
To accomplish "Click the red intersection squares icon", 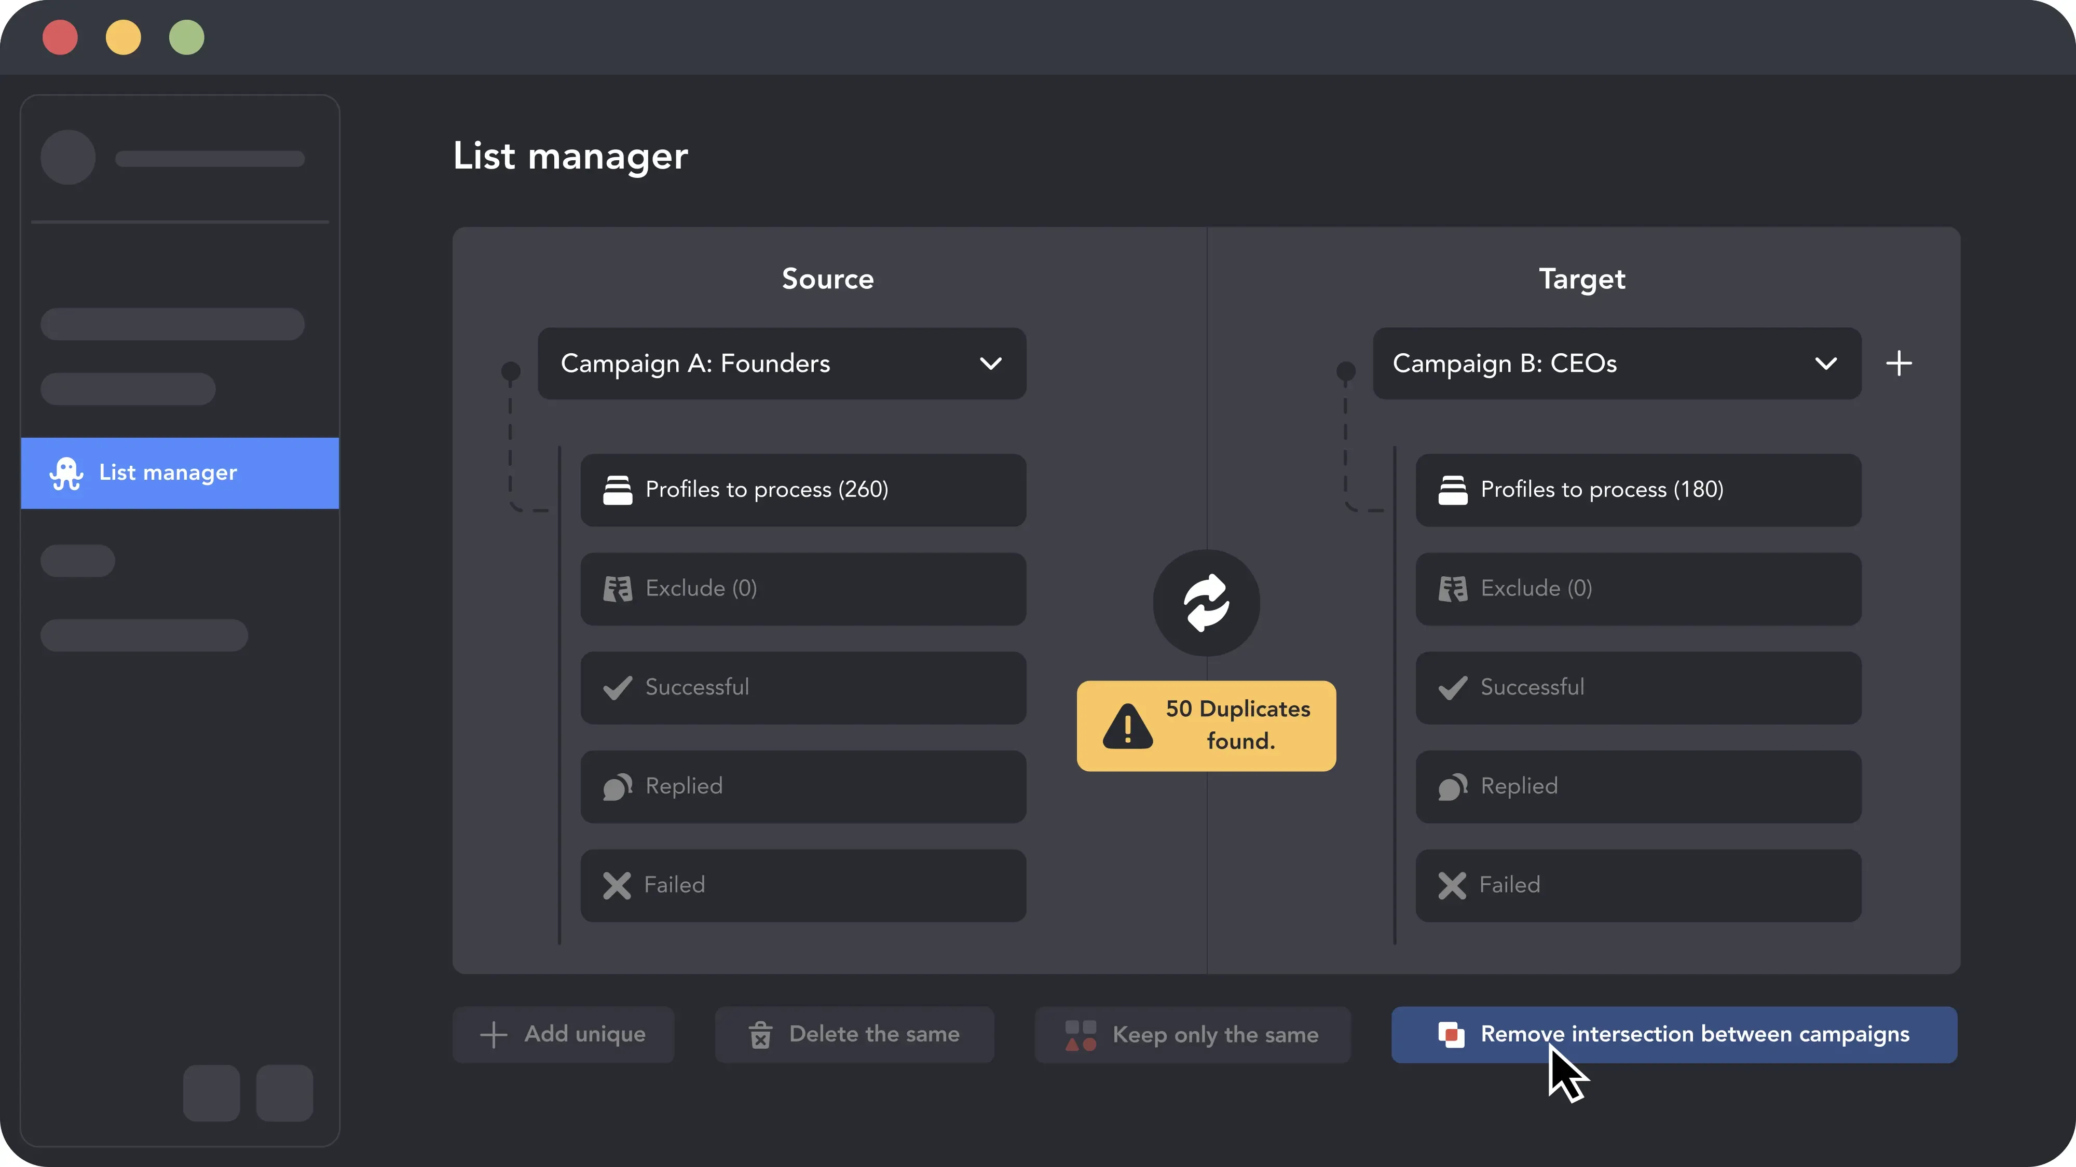I will 1452,1035.
